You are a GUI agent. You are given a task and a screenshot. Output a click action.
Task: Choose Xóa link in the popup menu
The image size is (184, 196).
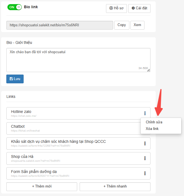coord(152,129)
